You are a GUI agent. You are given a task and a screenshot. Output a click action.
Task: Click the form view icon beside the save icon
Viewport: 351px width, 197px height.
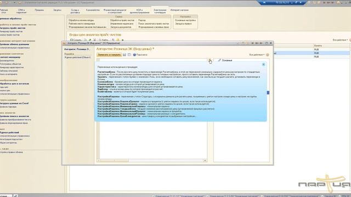[129, 55]
